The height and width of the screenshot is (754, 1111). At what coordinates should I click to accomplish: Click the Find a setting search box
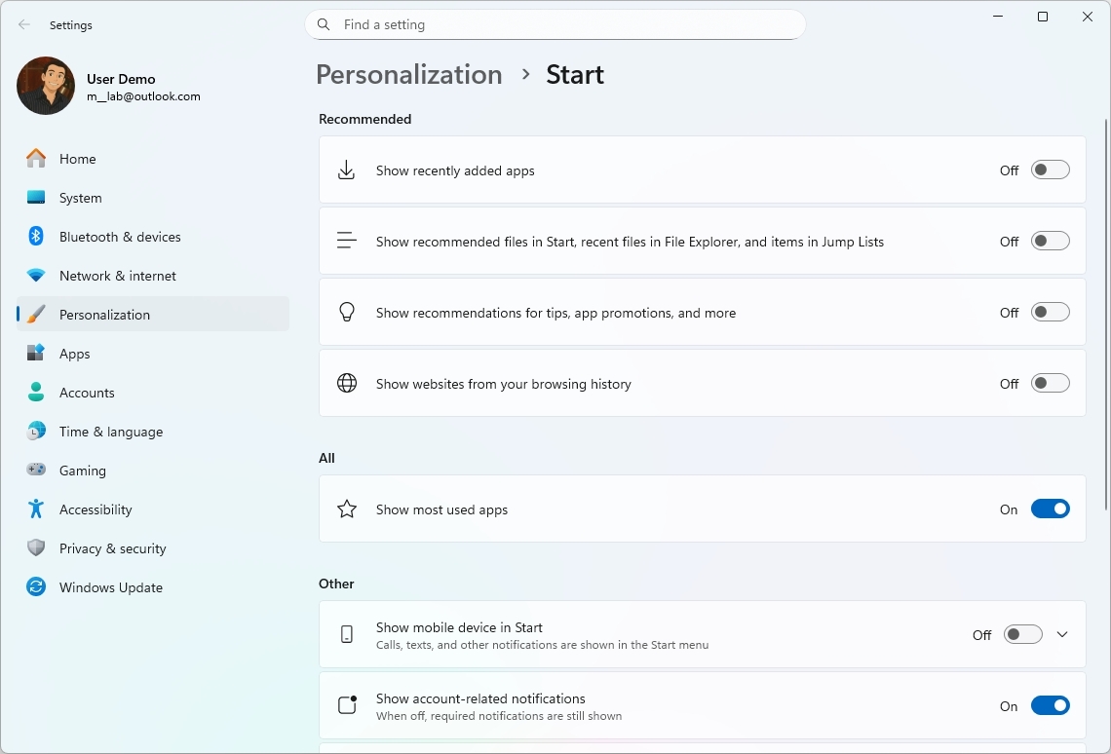[x=555, y=24]
